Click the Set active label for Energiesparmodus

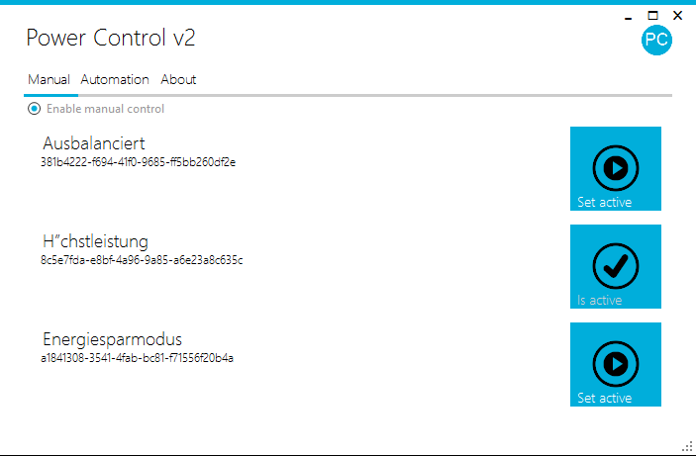(x=604, y=399)
